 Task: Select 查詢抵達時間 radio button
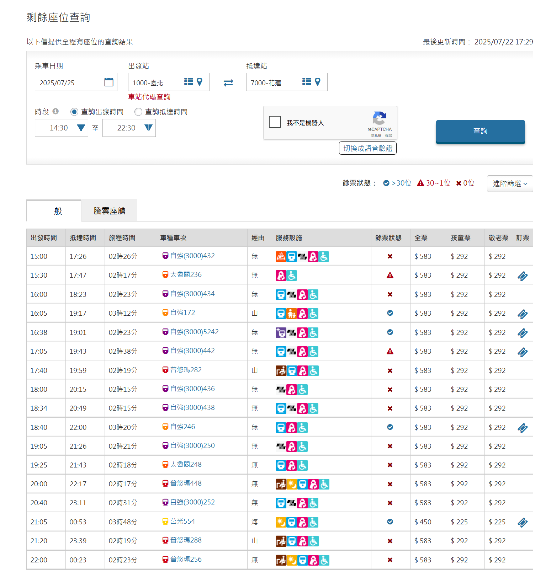coord(138,112)
